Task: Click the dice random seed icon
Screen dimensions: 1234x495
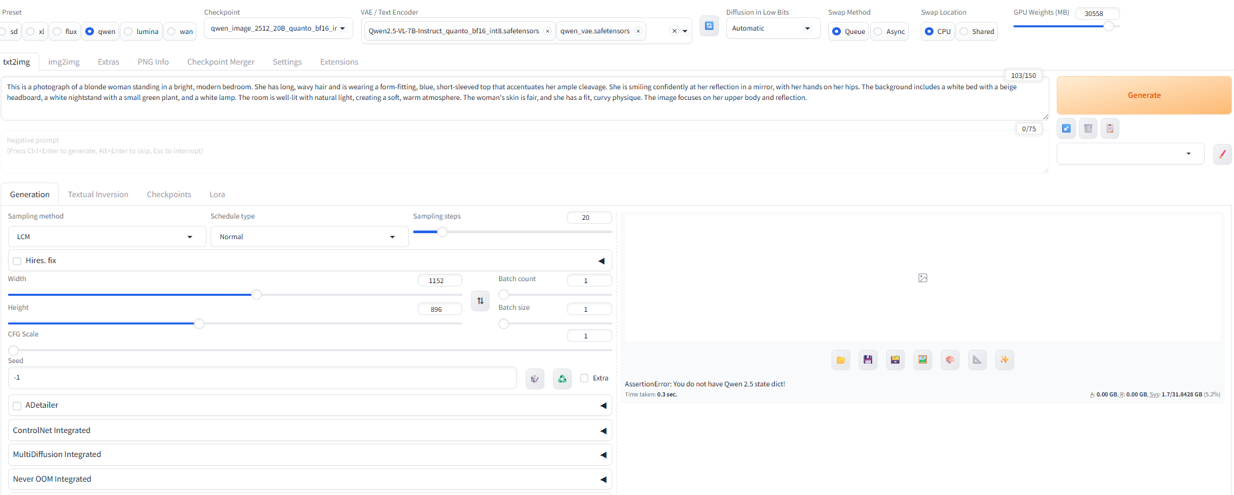Action: coord(534,378)
